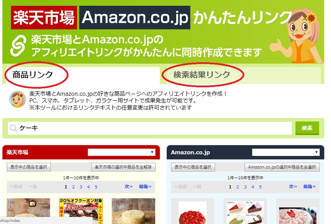The width and height of the screenshot is (331, 224).
Task: Click 表示中の商品を選択 under Amazon.co.jp
Action: click(193, 167)
